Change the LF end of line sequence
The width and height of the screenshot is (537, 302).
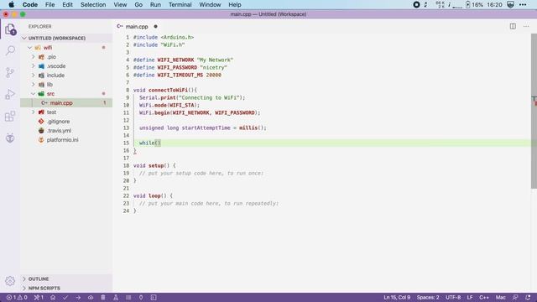tap(470, 298)
